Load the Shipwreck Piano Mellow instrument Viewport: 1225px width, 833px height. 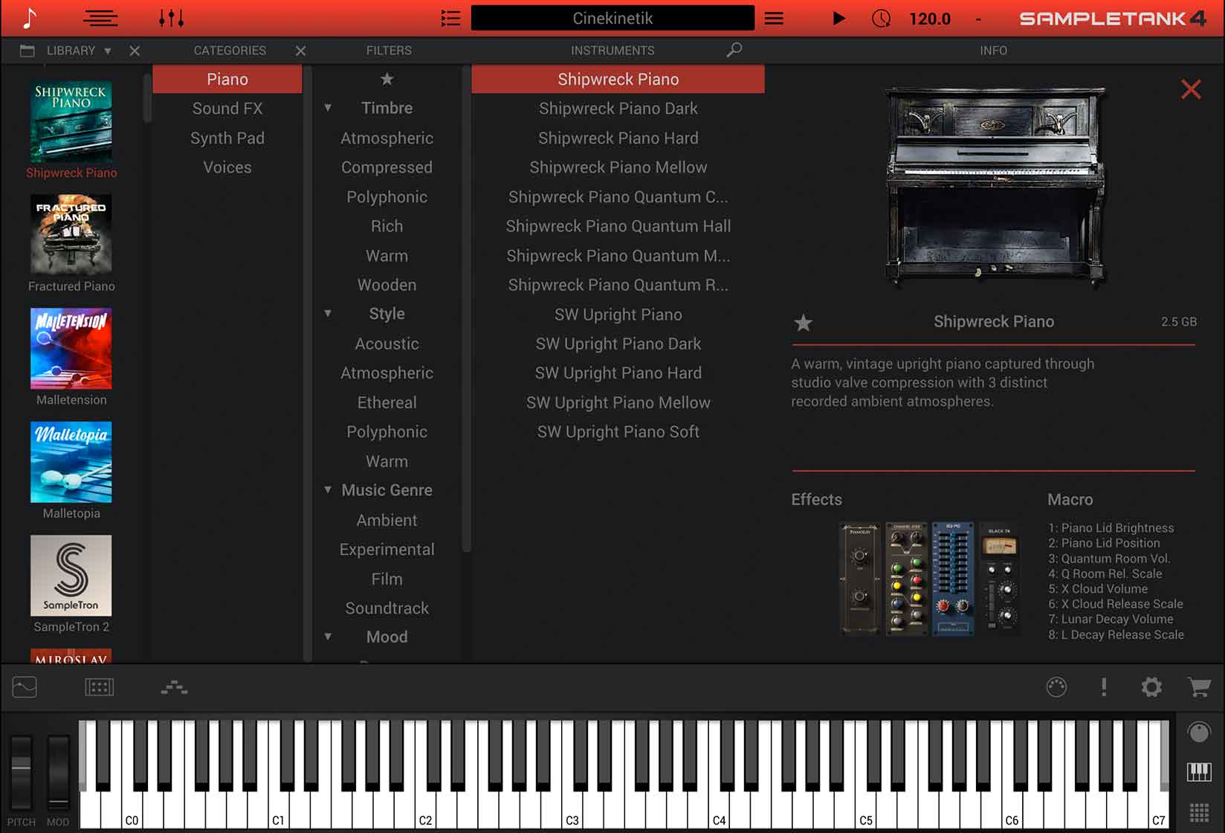[618, 167]
